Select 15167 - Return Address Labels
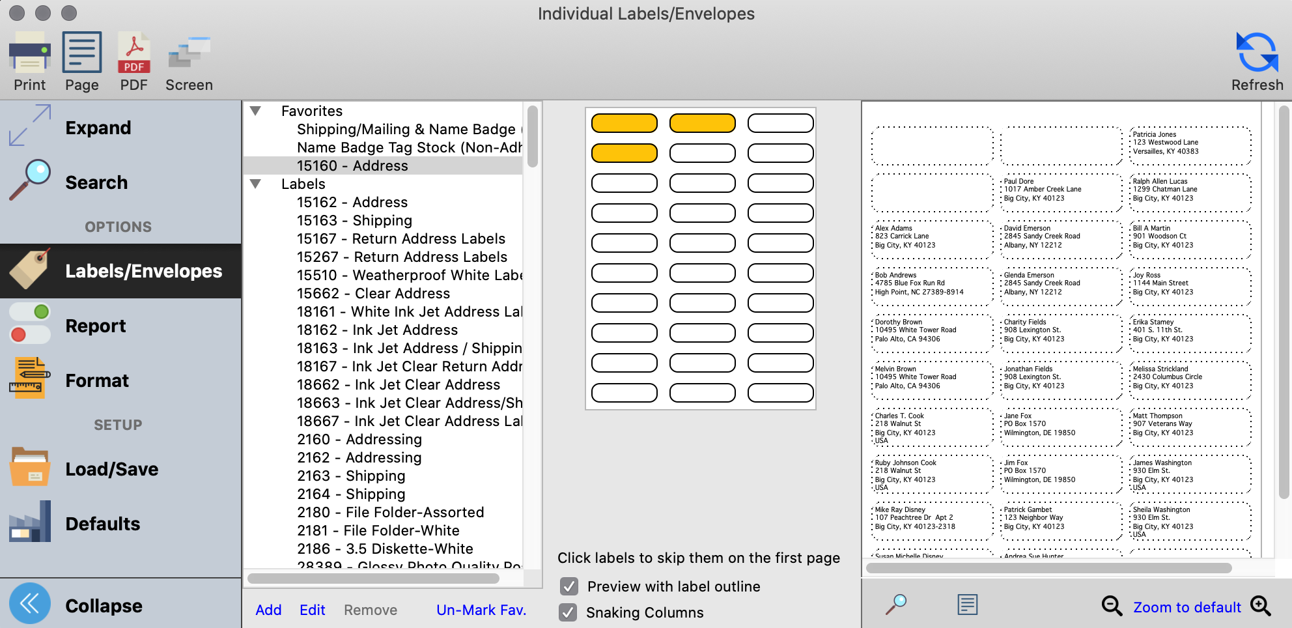 (x=383, y=238)
